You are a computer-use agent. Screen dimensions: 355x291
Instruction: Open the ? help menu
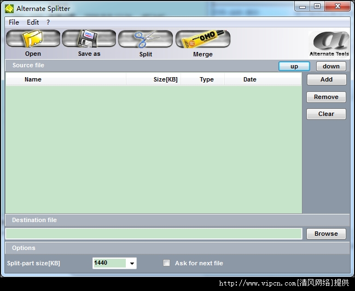[48, 22]
